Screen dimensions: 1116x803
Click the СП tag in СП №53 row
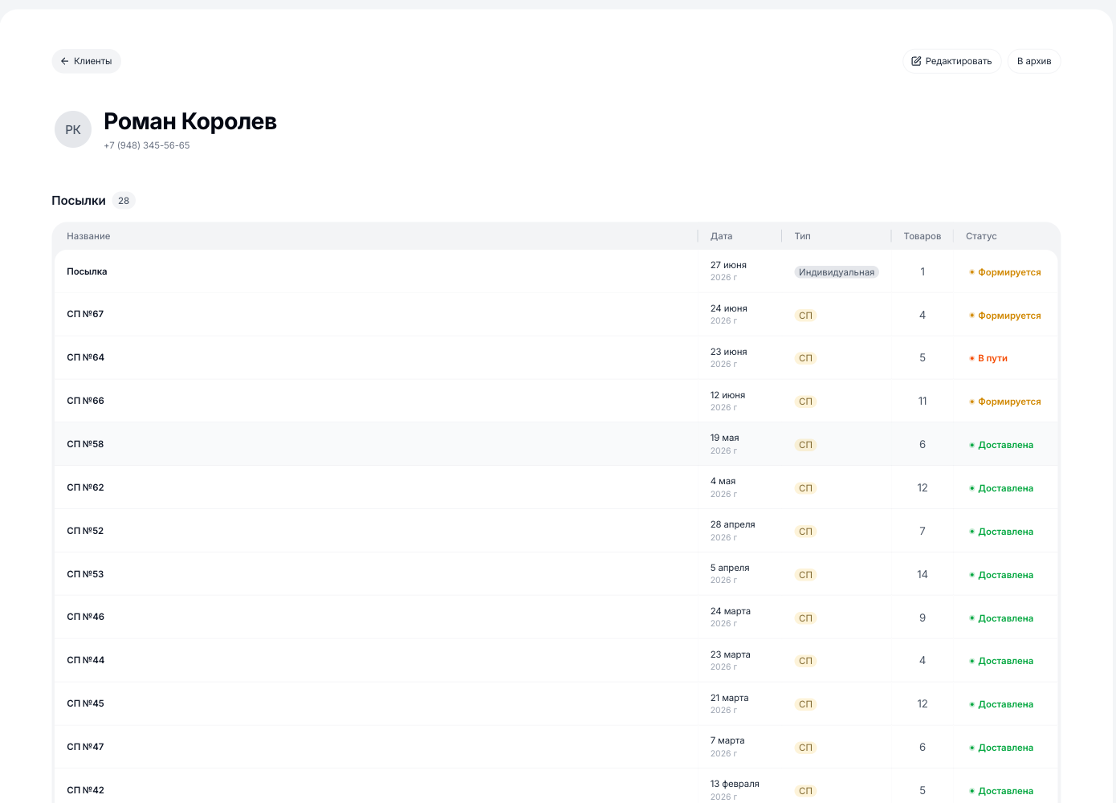tap(805, 575)
